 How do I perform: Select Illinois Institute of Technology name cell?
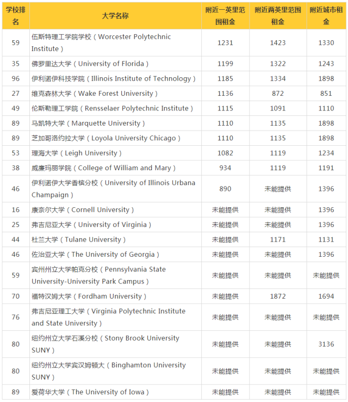115,78
